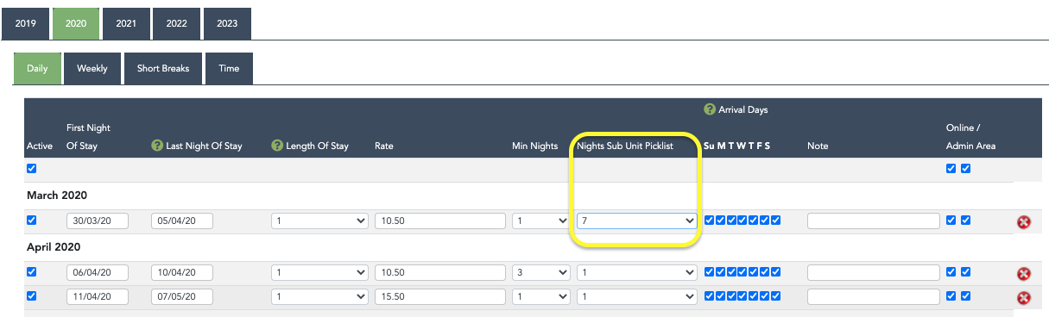Open the 2023 year tab
The image size is (1049, 317).
coord(227,23)
